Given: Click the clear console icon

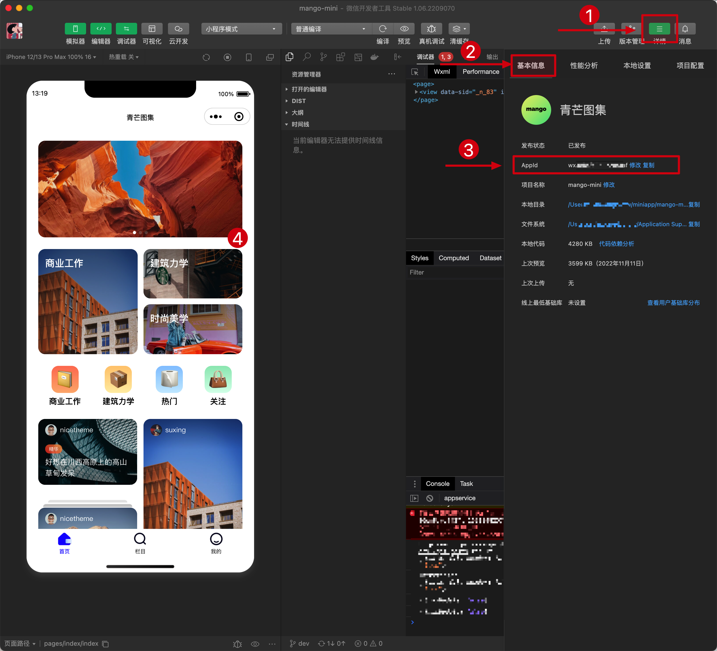Looking at the screenshot, I should pyautogui.click(x=430, y=498).
